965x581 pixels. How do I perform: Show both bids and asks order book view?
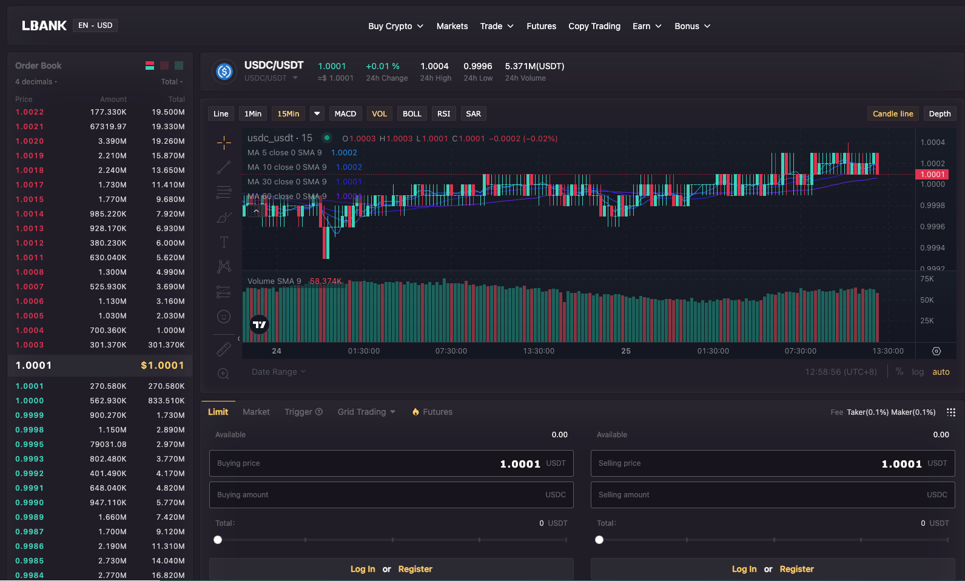(150, 65)
